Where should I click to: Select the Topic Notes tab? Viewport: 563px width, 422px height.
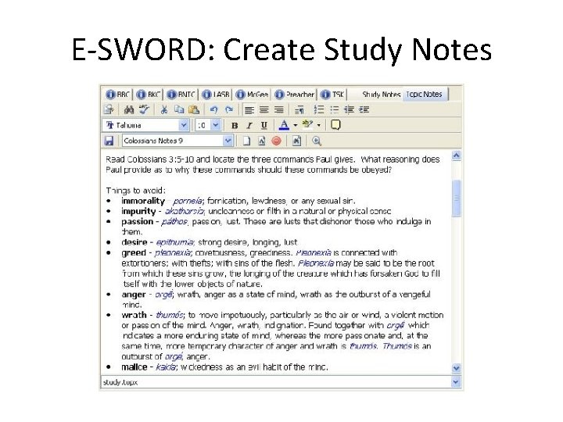tap(424, 95)
